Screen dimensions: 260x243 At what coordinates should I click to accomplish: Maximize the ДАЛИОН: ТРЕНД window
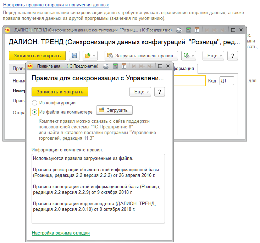(233, 30)
